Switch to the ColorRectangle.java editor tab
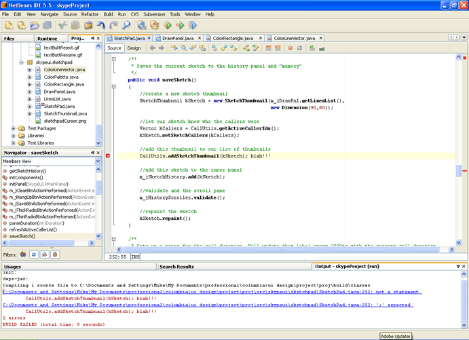 point(233,38)
